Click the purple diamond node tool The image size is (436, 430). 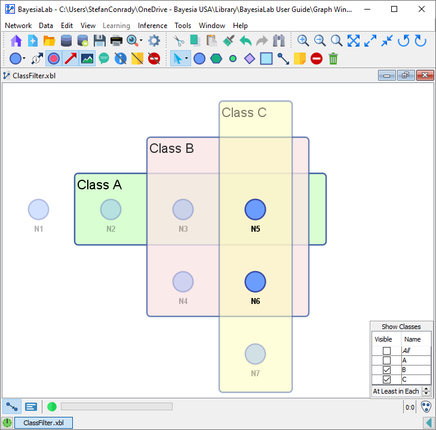pos(250,59)
